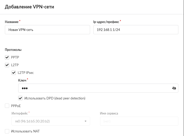Click the 192.168.1.1/24 address field

pos(136,30)
